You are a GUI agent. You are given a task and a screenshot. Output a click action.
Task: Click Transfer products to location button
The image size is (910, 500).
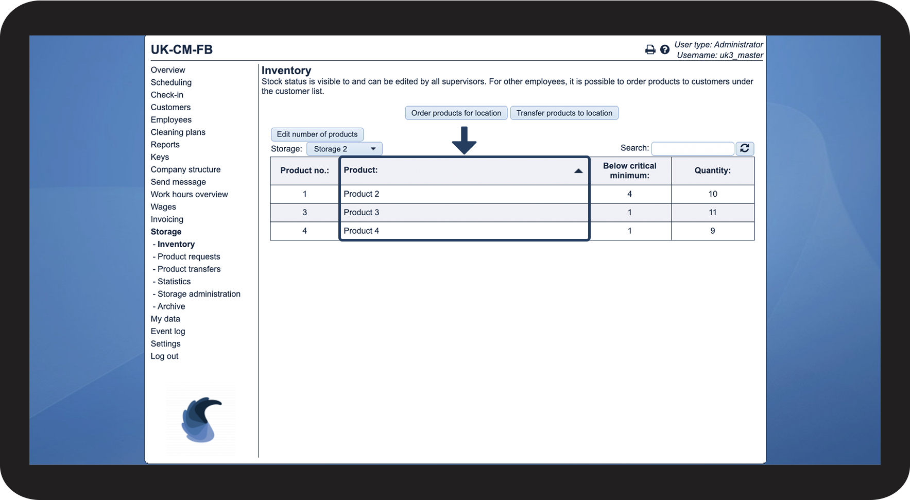click(564, 113)
